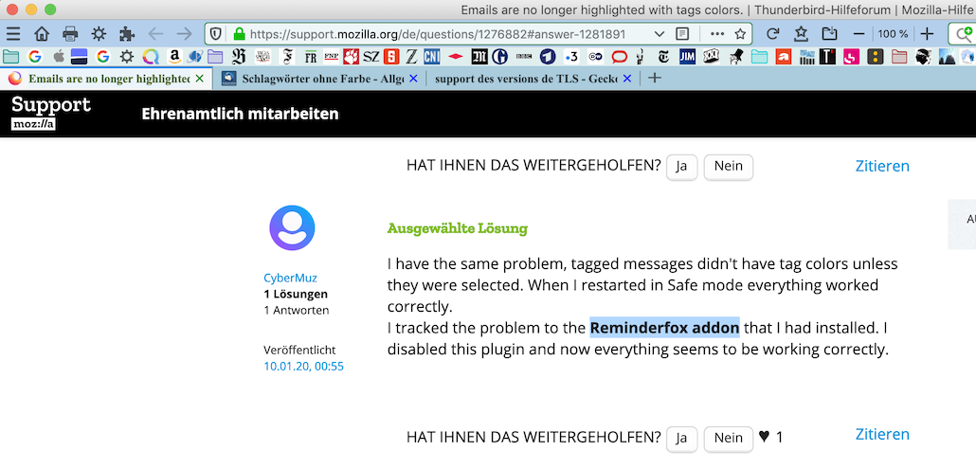Open the New York Times T bookmark
Screen dimensions: 976x469
[664, 57]
